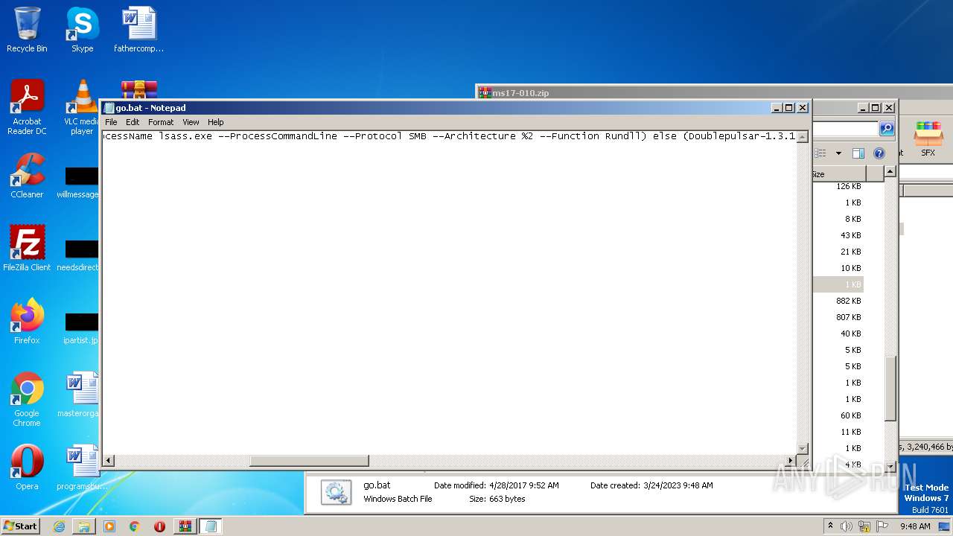Image resolution: width=953 pixels, height=536 pixels.
Task: Click the volume speaker tray icon
Action: (847, 526)
